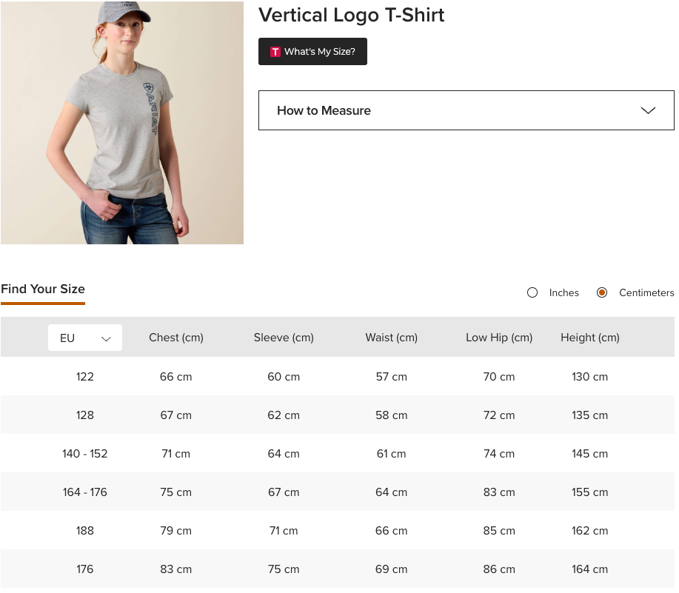
Task: Expand the How to Measure section
Action: click(x=466, y=110)
